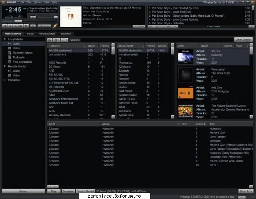
Task: Select track titled Lone Ranger
Action: pos(218,137)
